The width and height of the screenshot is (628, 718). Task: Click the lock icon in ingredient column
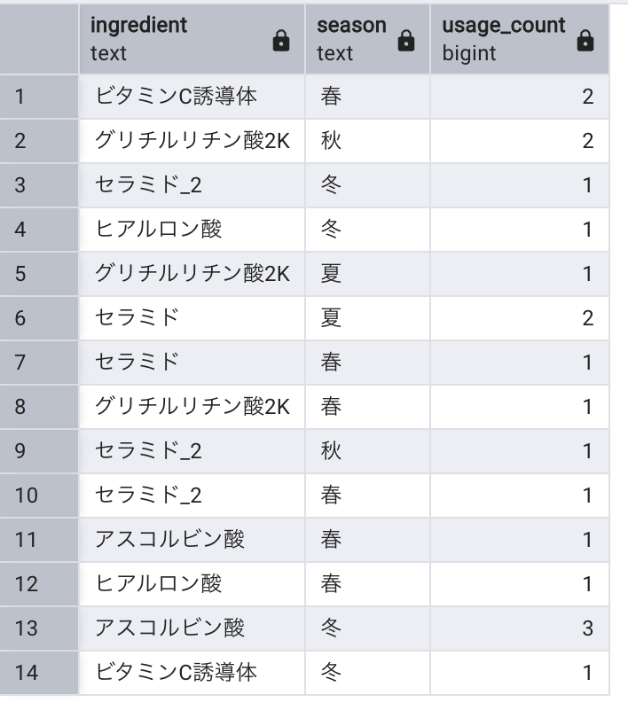click(281, 41)
